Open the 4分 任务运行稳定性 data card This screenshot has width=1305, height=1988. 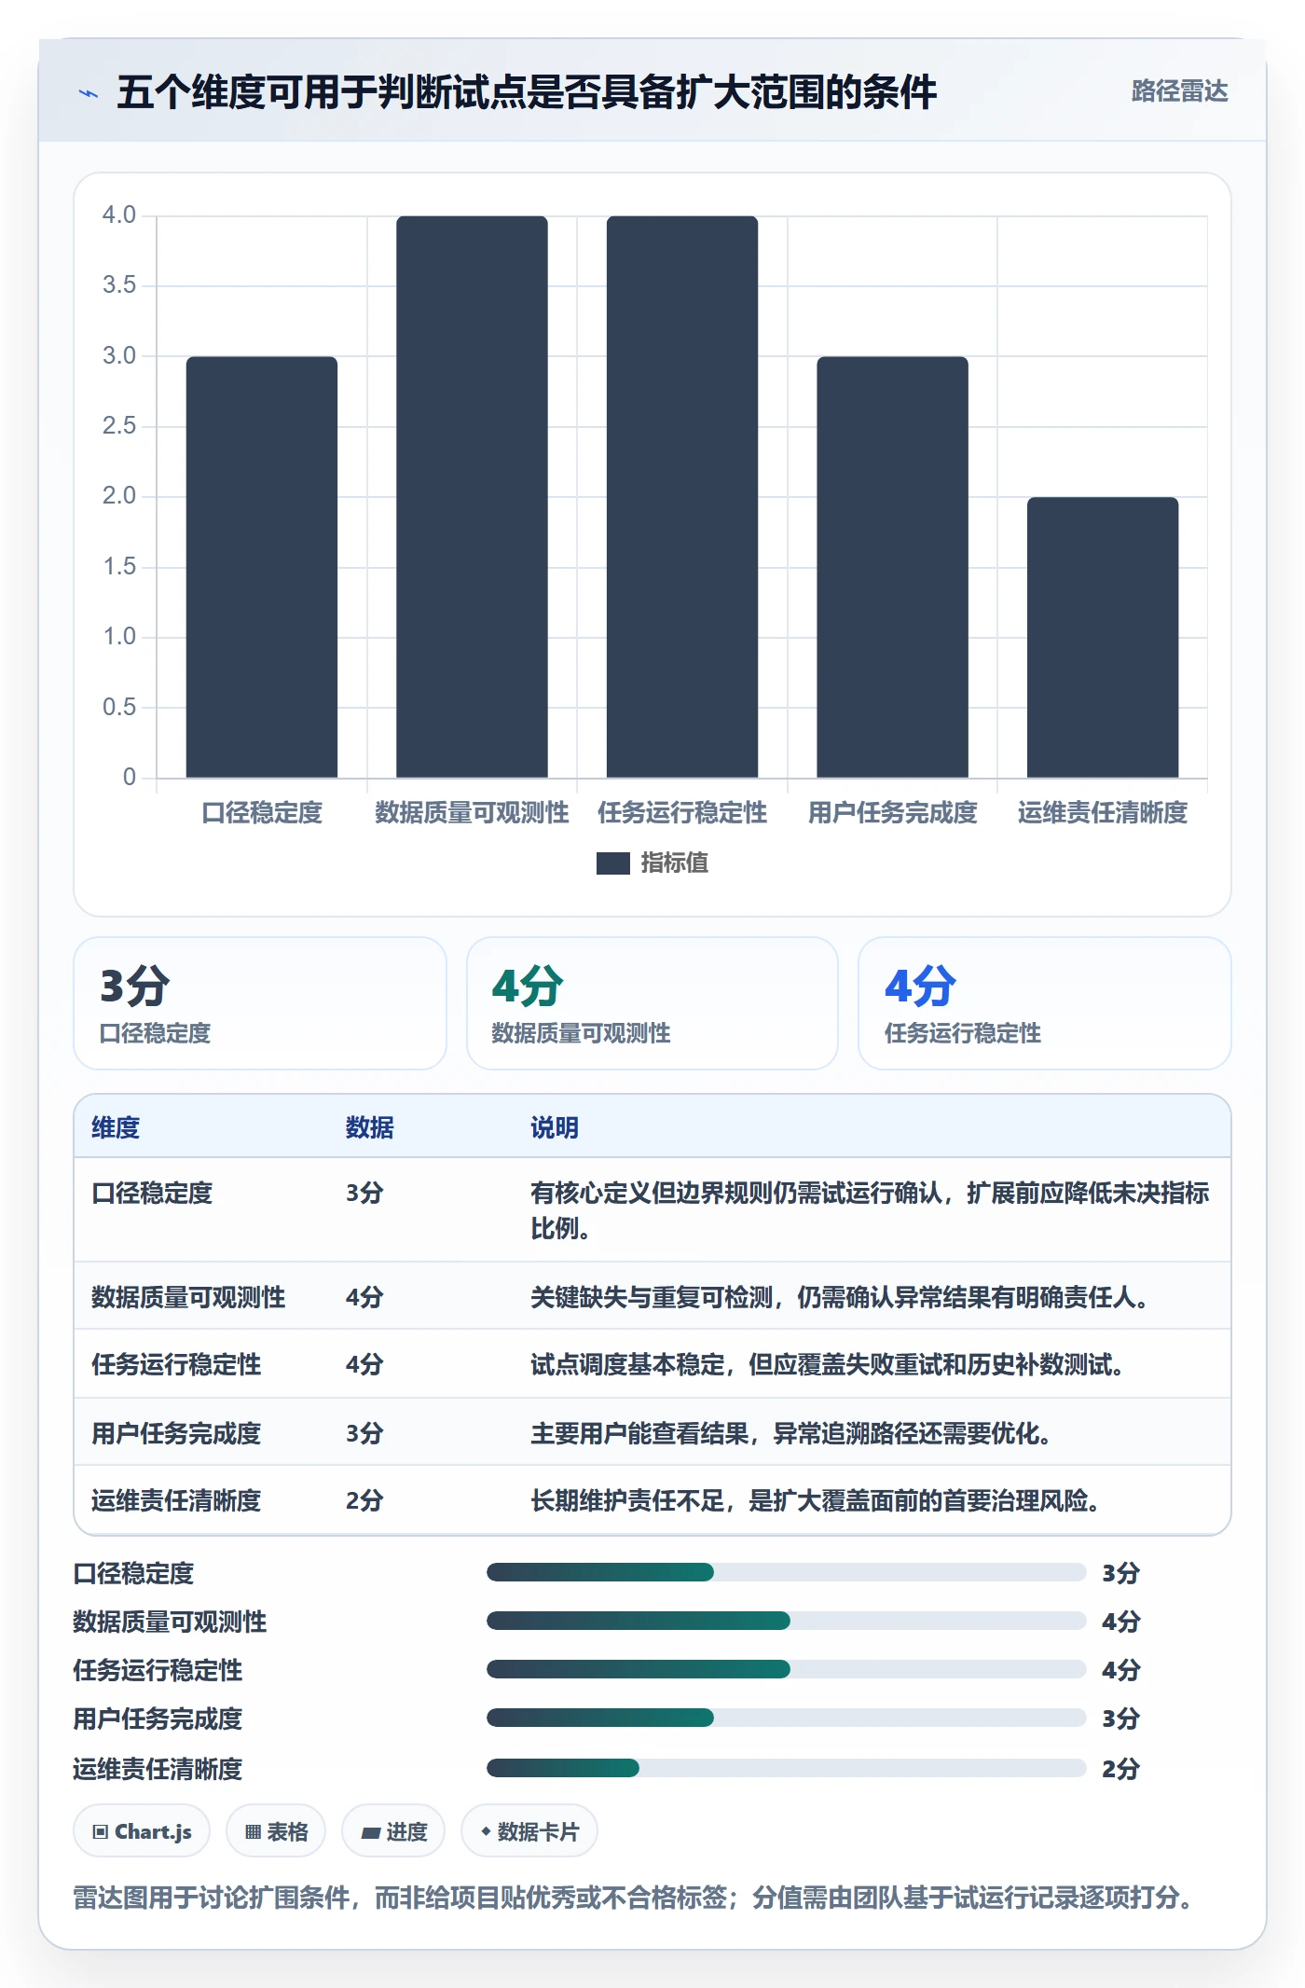tap(1045, 1003)
